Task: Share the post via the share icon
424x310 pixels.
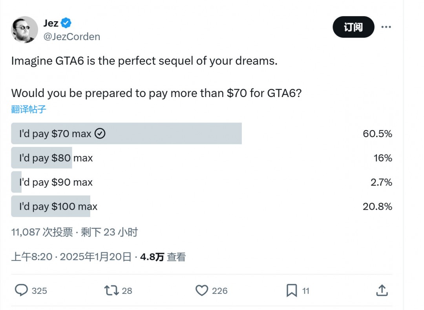Action: click(x=381, y=291)
